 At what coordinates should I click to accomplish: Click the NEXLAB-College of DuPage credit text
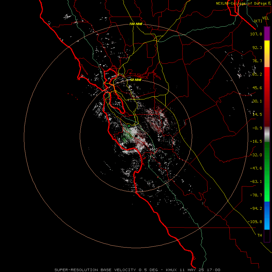[x=244, y=3]
